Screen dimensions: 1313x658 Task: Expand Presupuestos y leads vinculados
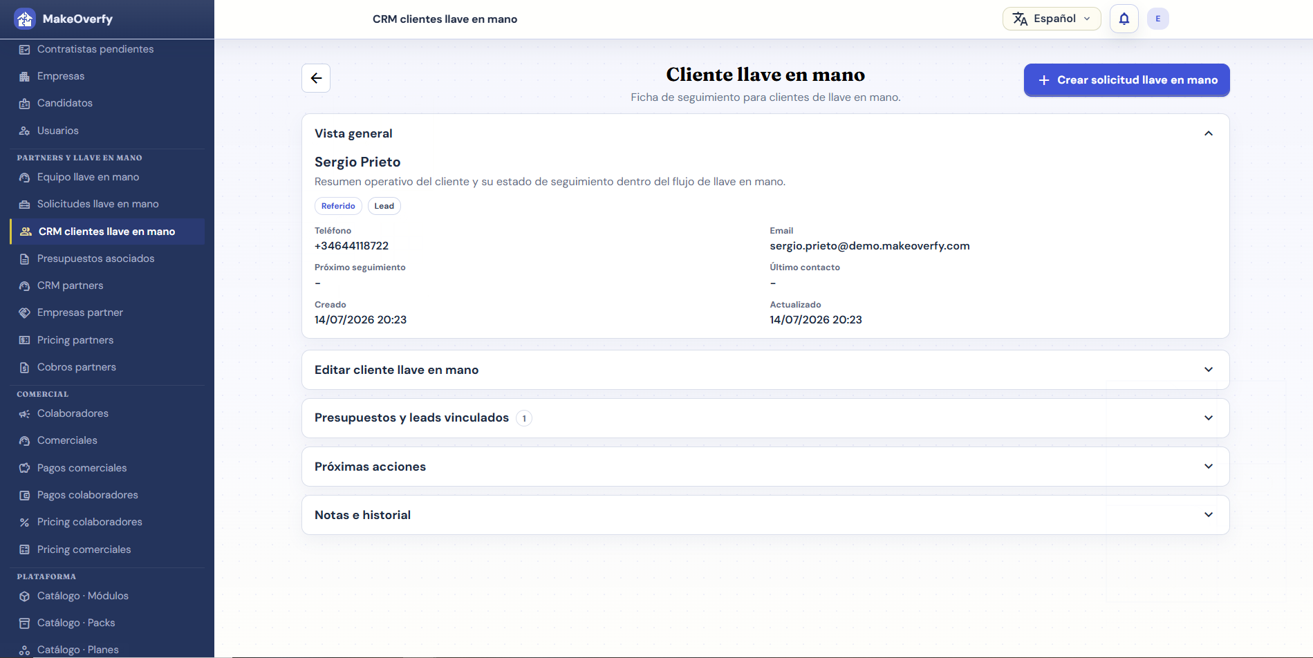(765, 418)
